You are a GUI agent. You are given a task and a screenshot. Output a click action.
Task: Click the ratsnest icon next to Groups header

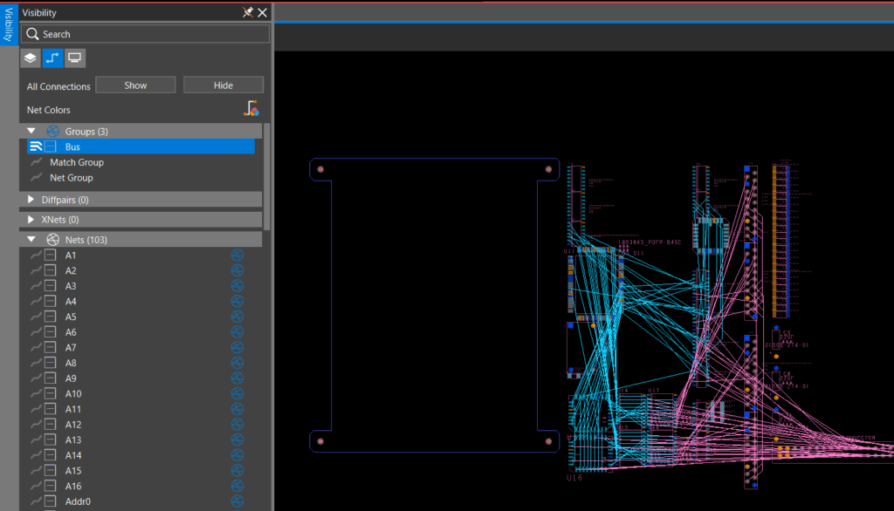(52, 132)
